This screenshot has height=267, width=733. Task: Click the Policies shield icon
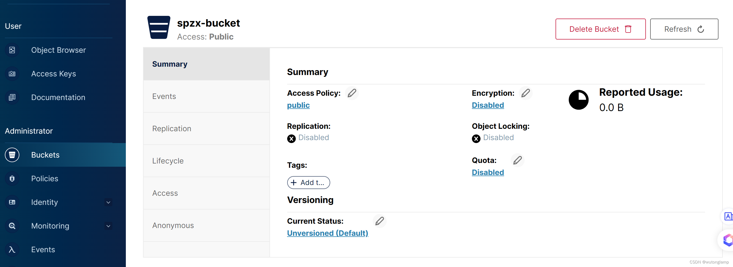point(12,179)
